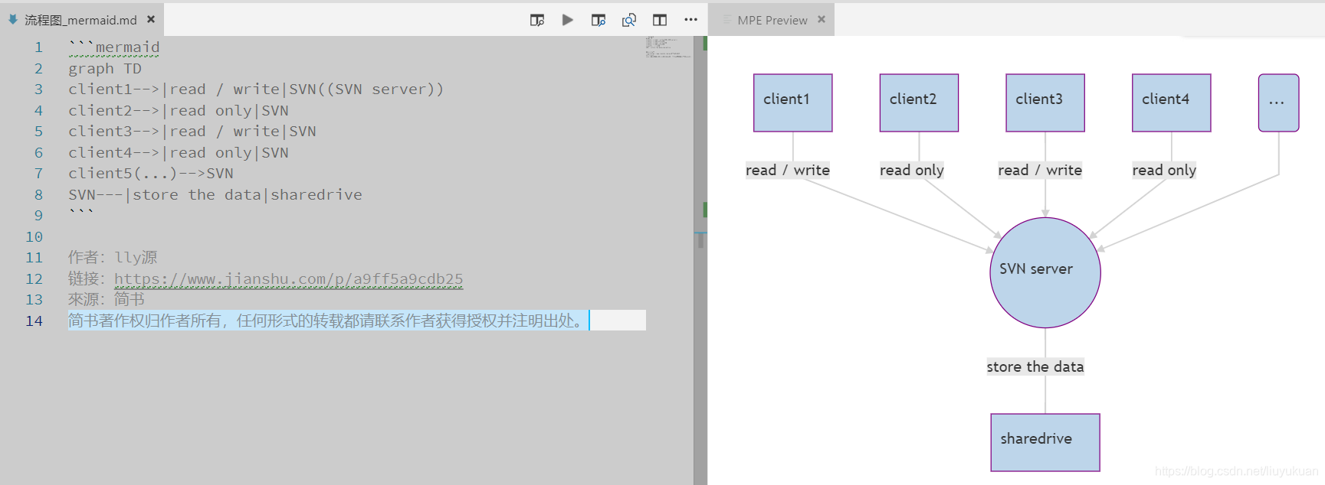Click the SVN server circle node

coord(1045,272)
